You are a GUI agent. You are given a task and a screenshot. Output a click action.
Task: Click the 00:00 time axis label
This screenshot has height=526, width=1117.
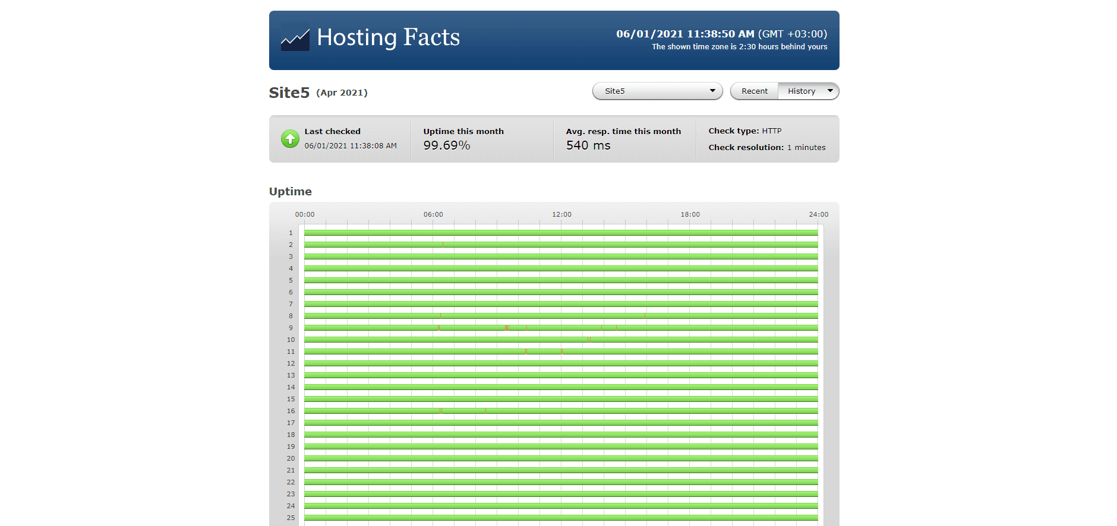[305, 214]
